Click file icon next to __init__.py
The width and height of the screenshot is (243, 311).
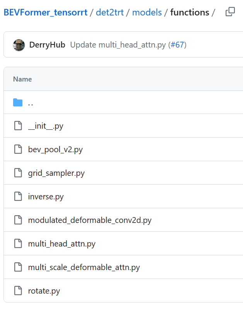click(18, 126)
